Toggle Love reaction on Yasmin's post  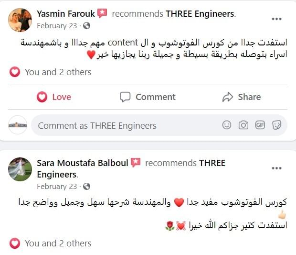point(54,97)
